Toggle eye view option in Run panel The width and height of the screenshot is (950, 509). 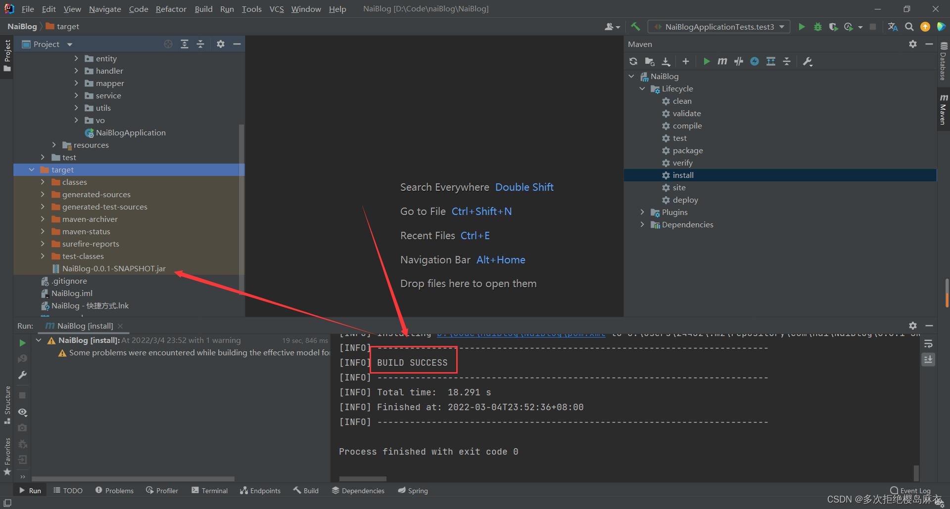pyautogui.click(x=22, y=412)
